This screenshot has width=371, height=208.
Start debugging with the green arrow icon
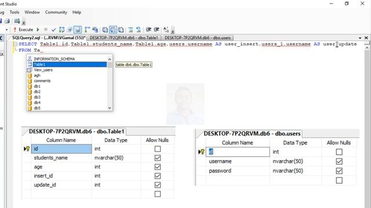38,29
